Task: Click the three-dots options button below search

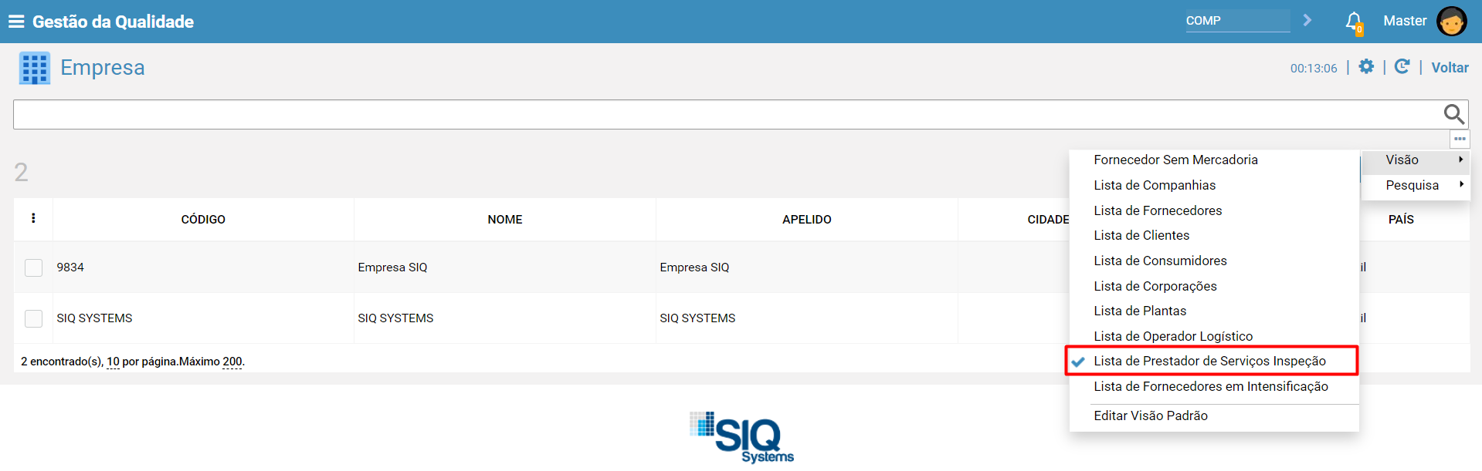Action: (1460, 139)
